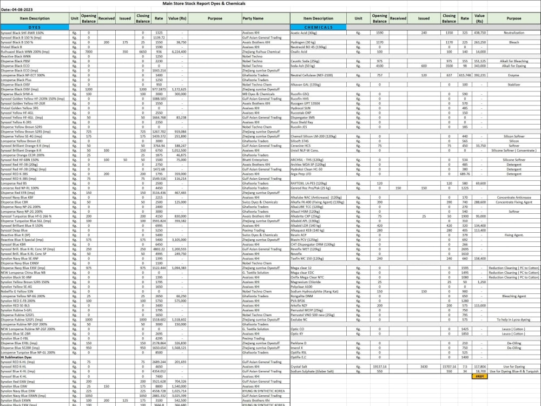Click the 'ARCHSIL - THS (120kg)' item
Image resolution: width=541 pixels, height=406 pixels.
pyautogui.click(x=319, y=160)
